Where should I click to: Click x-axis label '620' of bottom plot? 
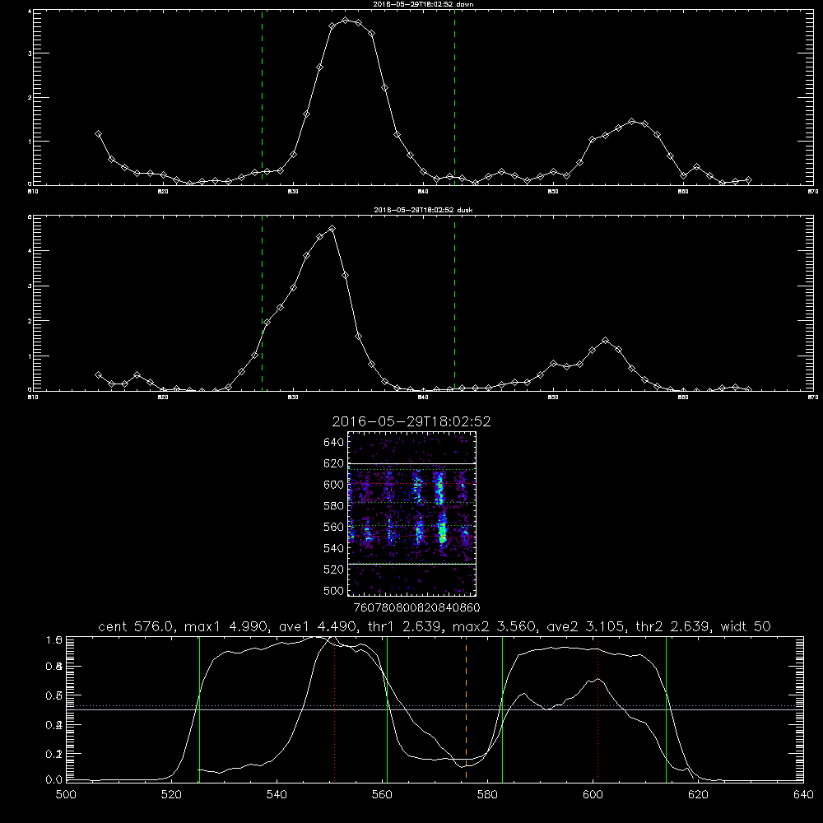click(x=698, y=795)
